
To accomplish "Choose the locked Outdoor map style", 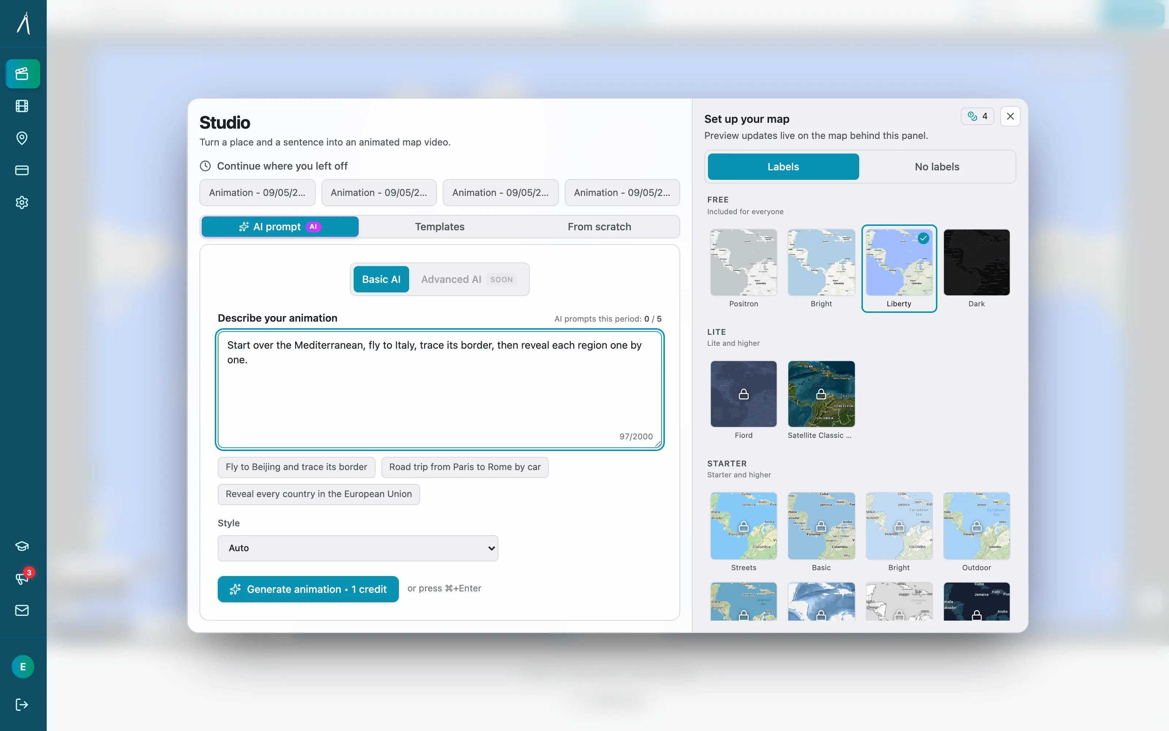I will (x=976, y=532).
